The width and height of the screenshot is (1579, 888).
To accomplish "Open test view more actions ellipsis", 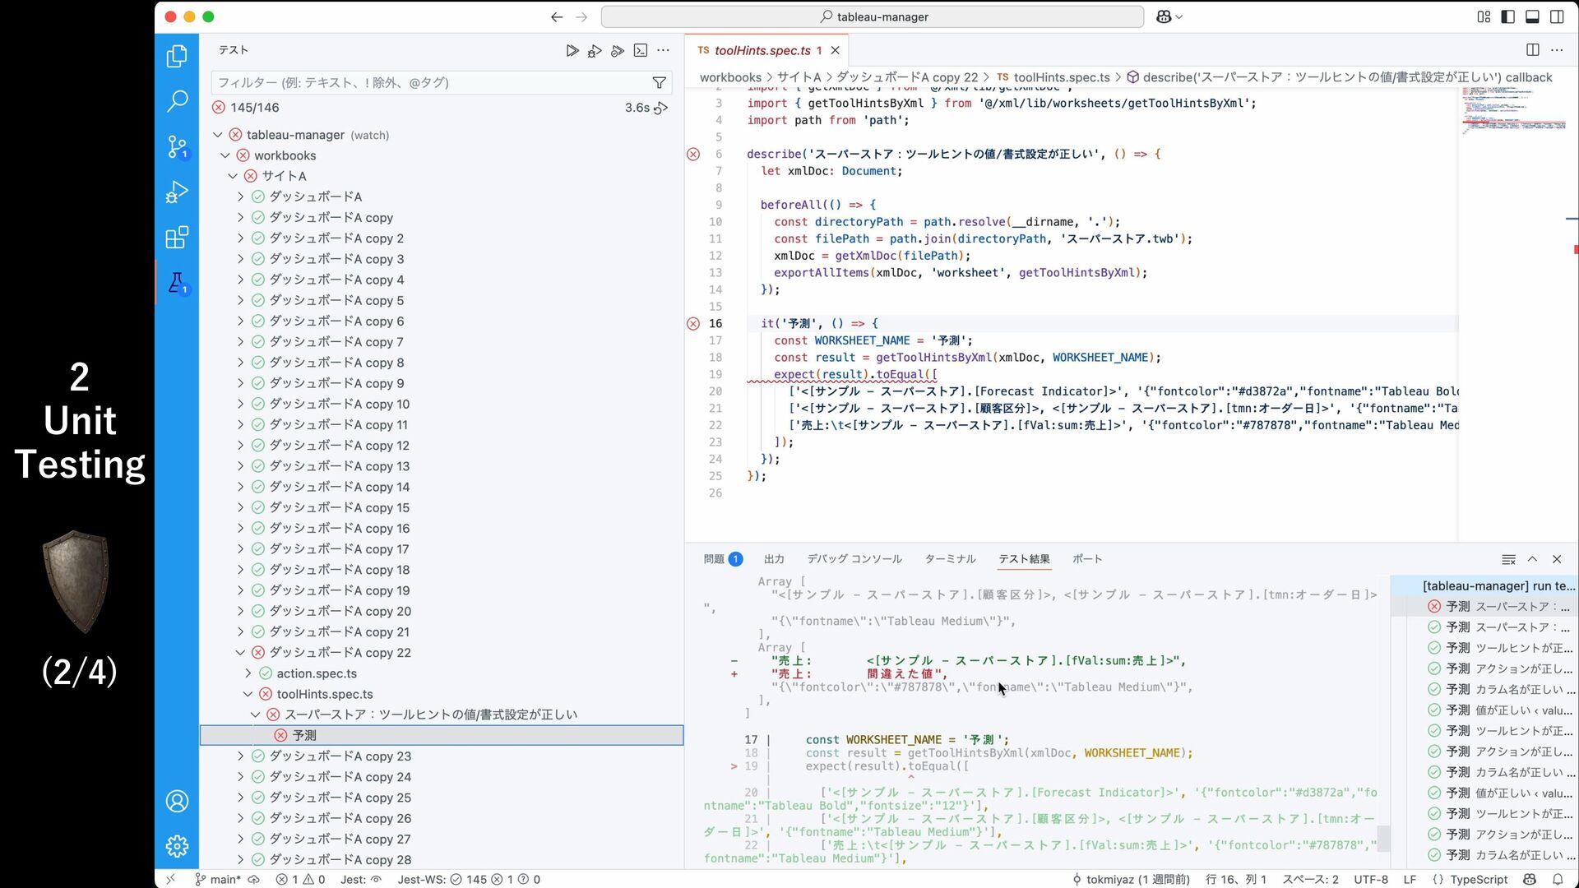I will [x=664, y=51].
